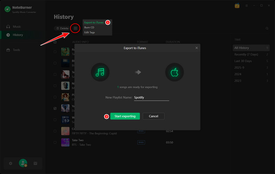Open the mail feedback icon
Image resolution: width=275 pixels, height=174 pixels.
[35, 163]
